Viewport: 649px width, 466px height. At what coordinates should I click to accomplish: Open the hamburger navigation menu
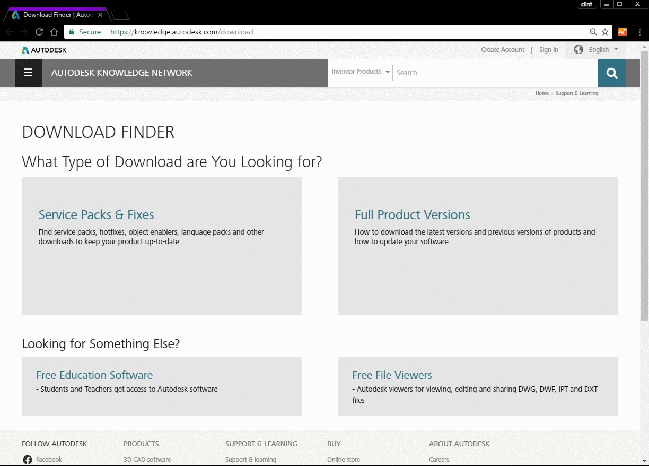28,73
